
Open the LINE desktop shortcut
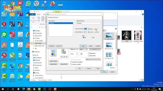[x=4, y=35]
